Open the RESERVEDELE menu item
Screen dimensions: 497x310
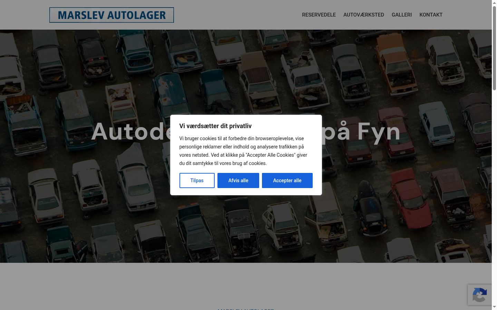[319, 15]
